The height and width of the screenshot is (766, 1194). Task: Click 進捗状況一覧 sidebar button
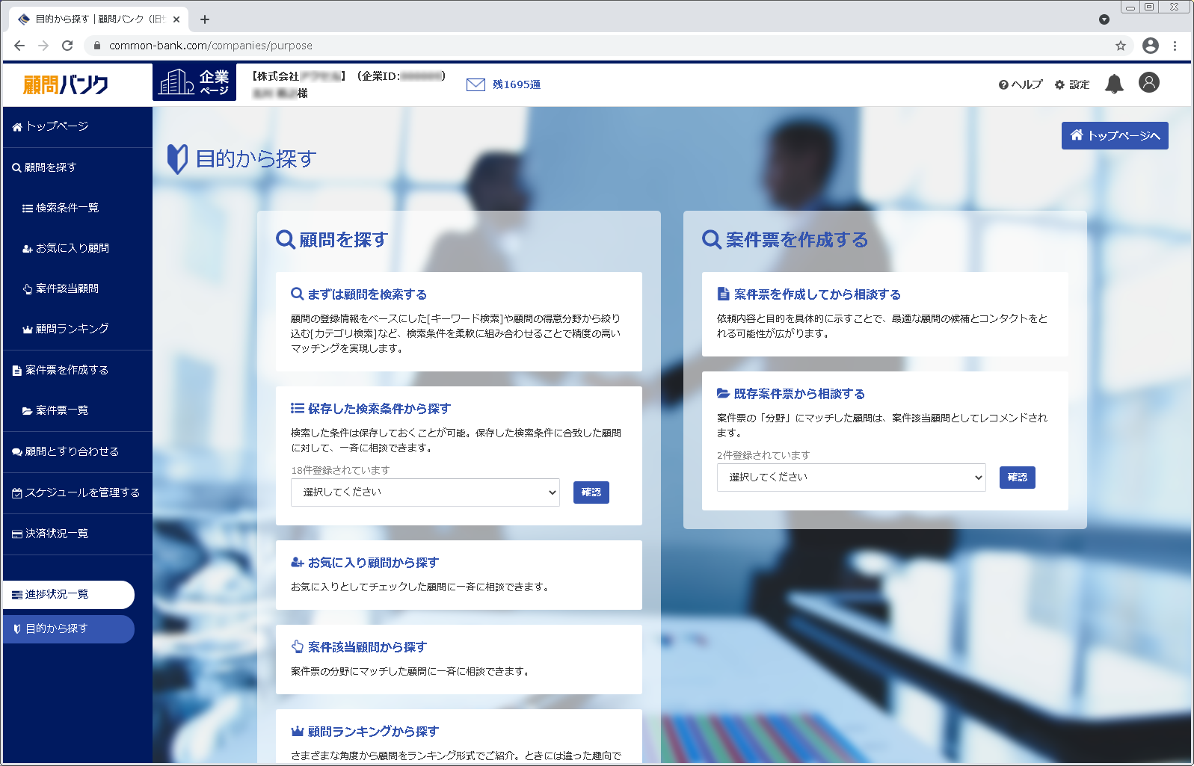[x=69, y=594]
